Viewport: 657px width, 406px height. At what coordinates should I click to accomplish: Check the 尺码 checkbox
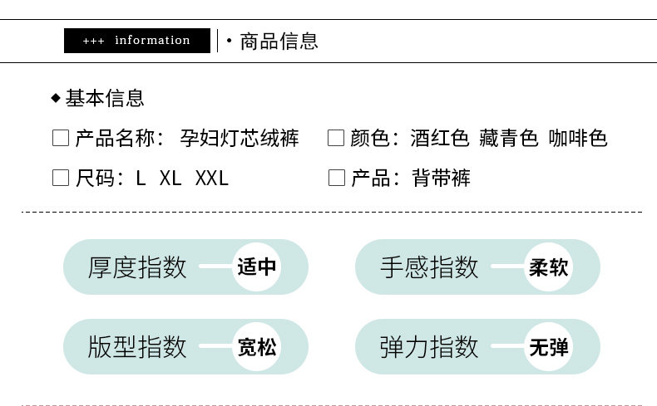pyautogui.click(x=61, y=178)
